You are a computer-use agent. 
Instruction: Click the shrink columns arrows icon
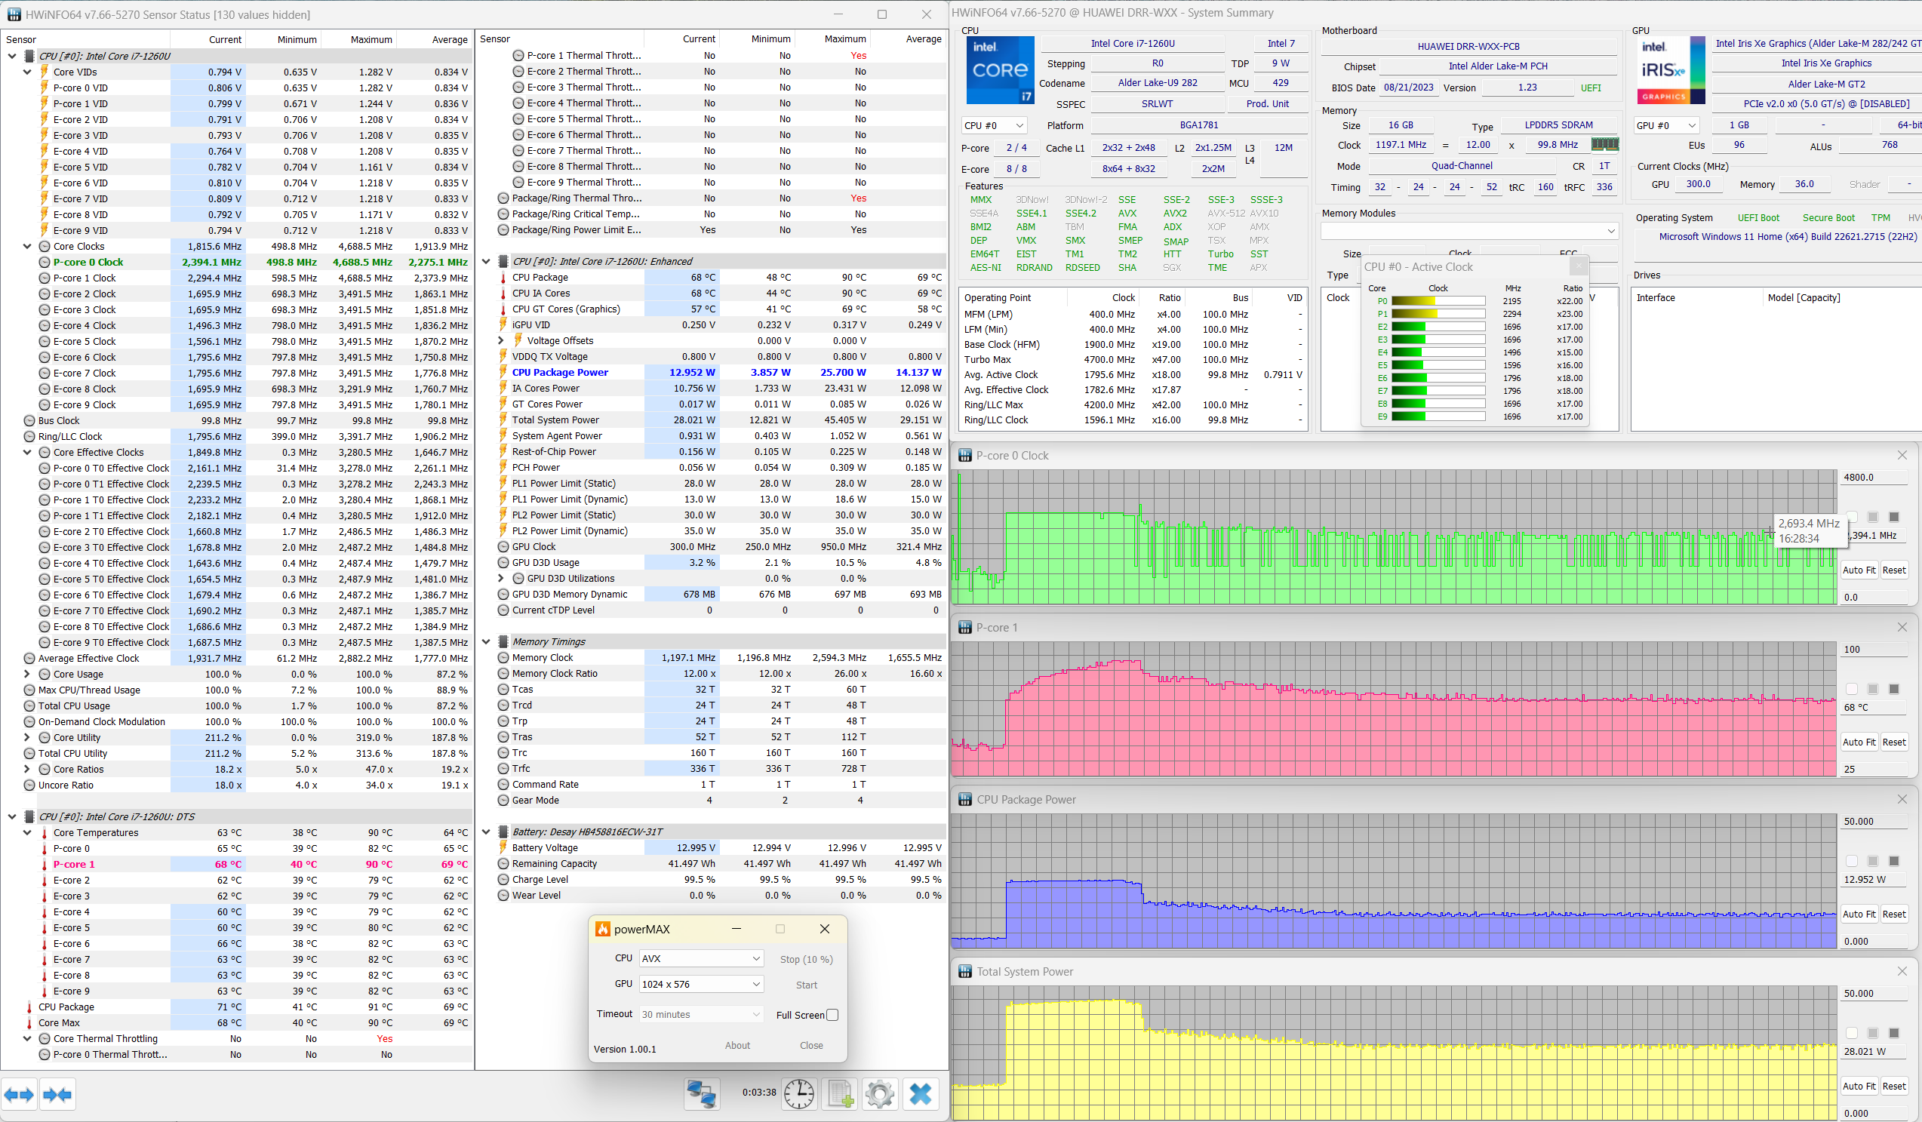click(x=57, y=1095)
